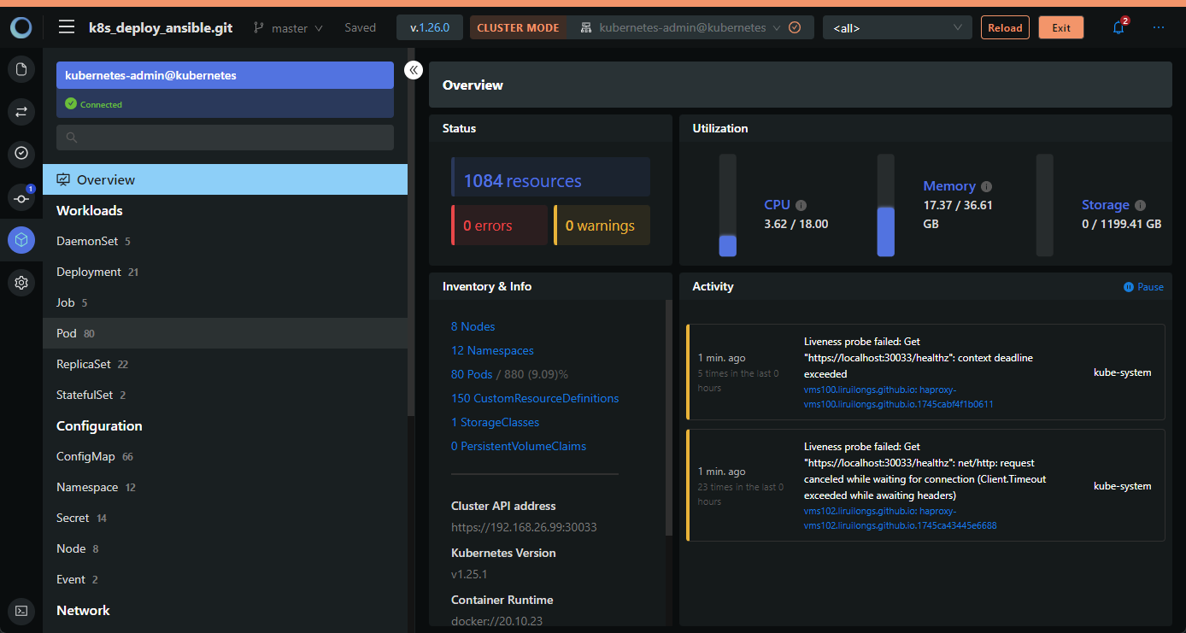Click the Memory utilization bar
Viewport: 1186px width, 633px height.
pyautogui.click(x=886, y=205)
